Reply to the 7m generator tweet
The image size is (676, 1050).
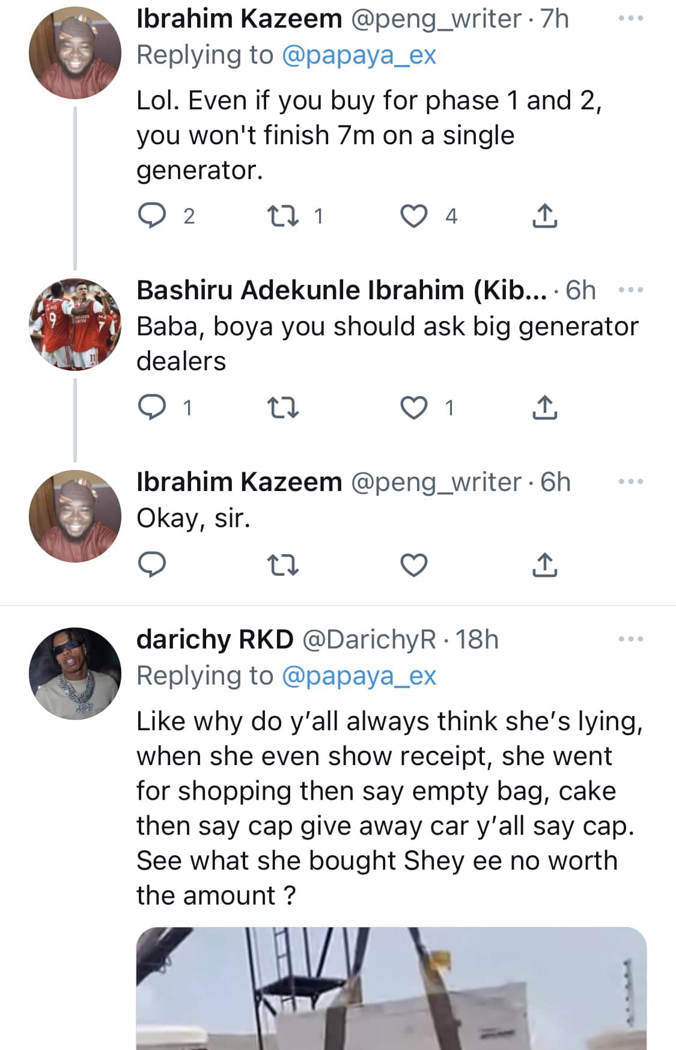(x=152, y=216)
